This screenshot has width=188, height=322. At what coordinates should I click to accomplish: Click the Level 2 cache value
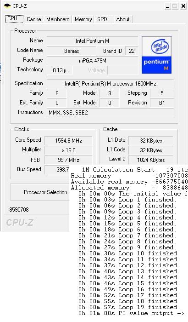151,160
